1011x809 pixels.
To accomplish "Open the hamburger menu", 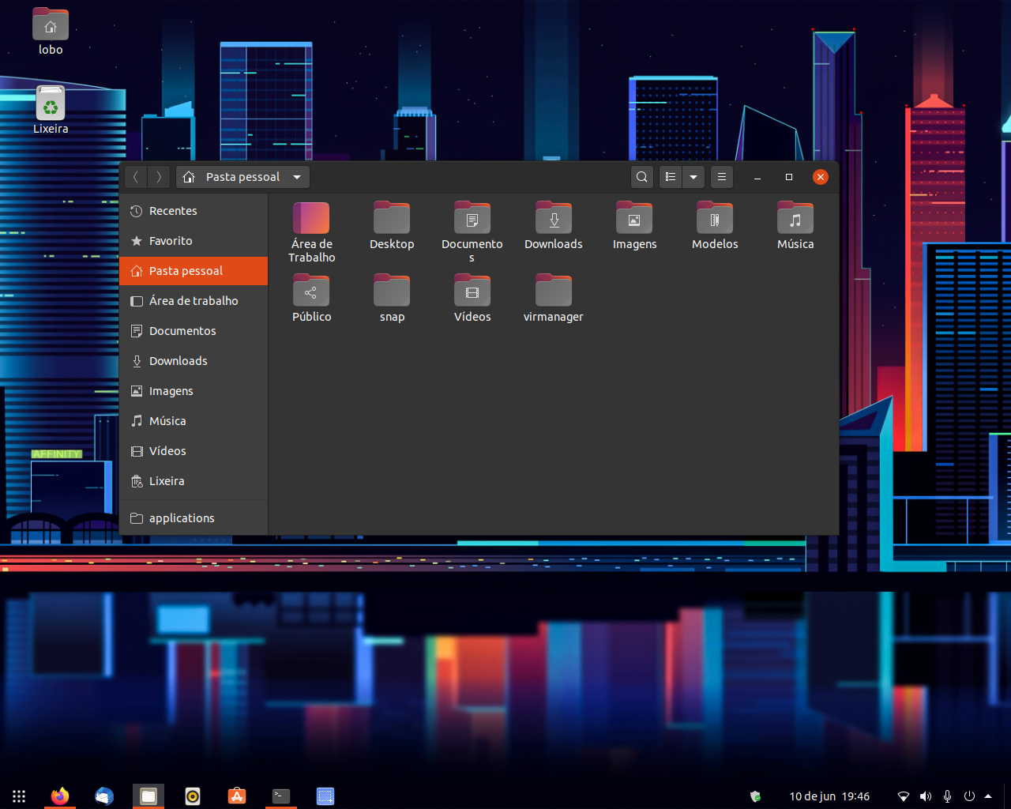I will (721, 177).
